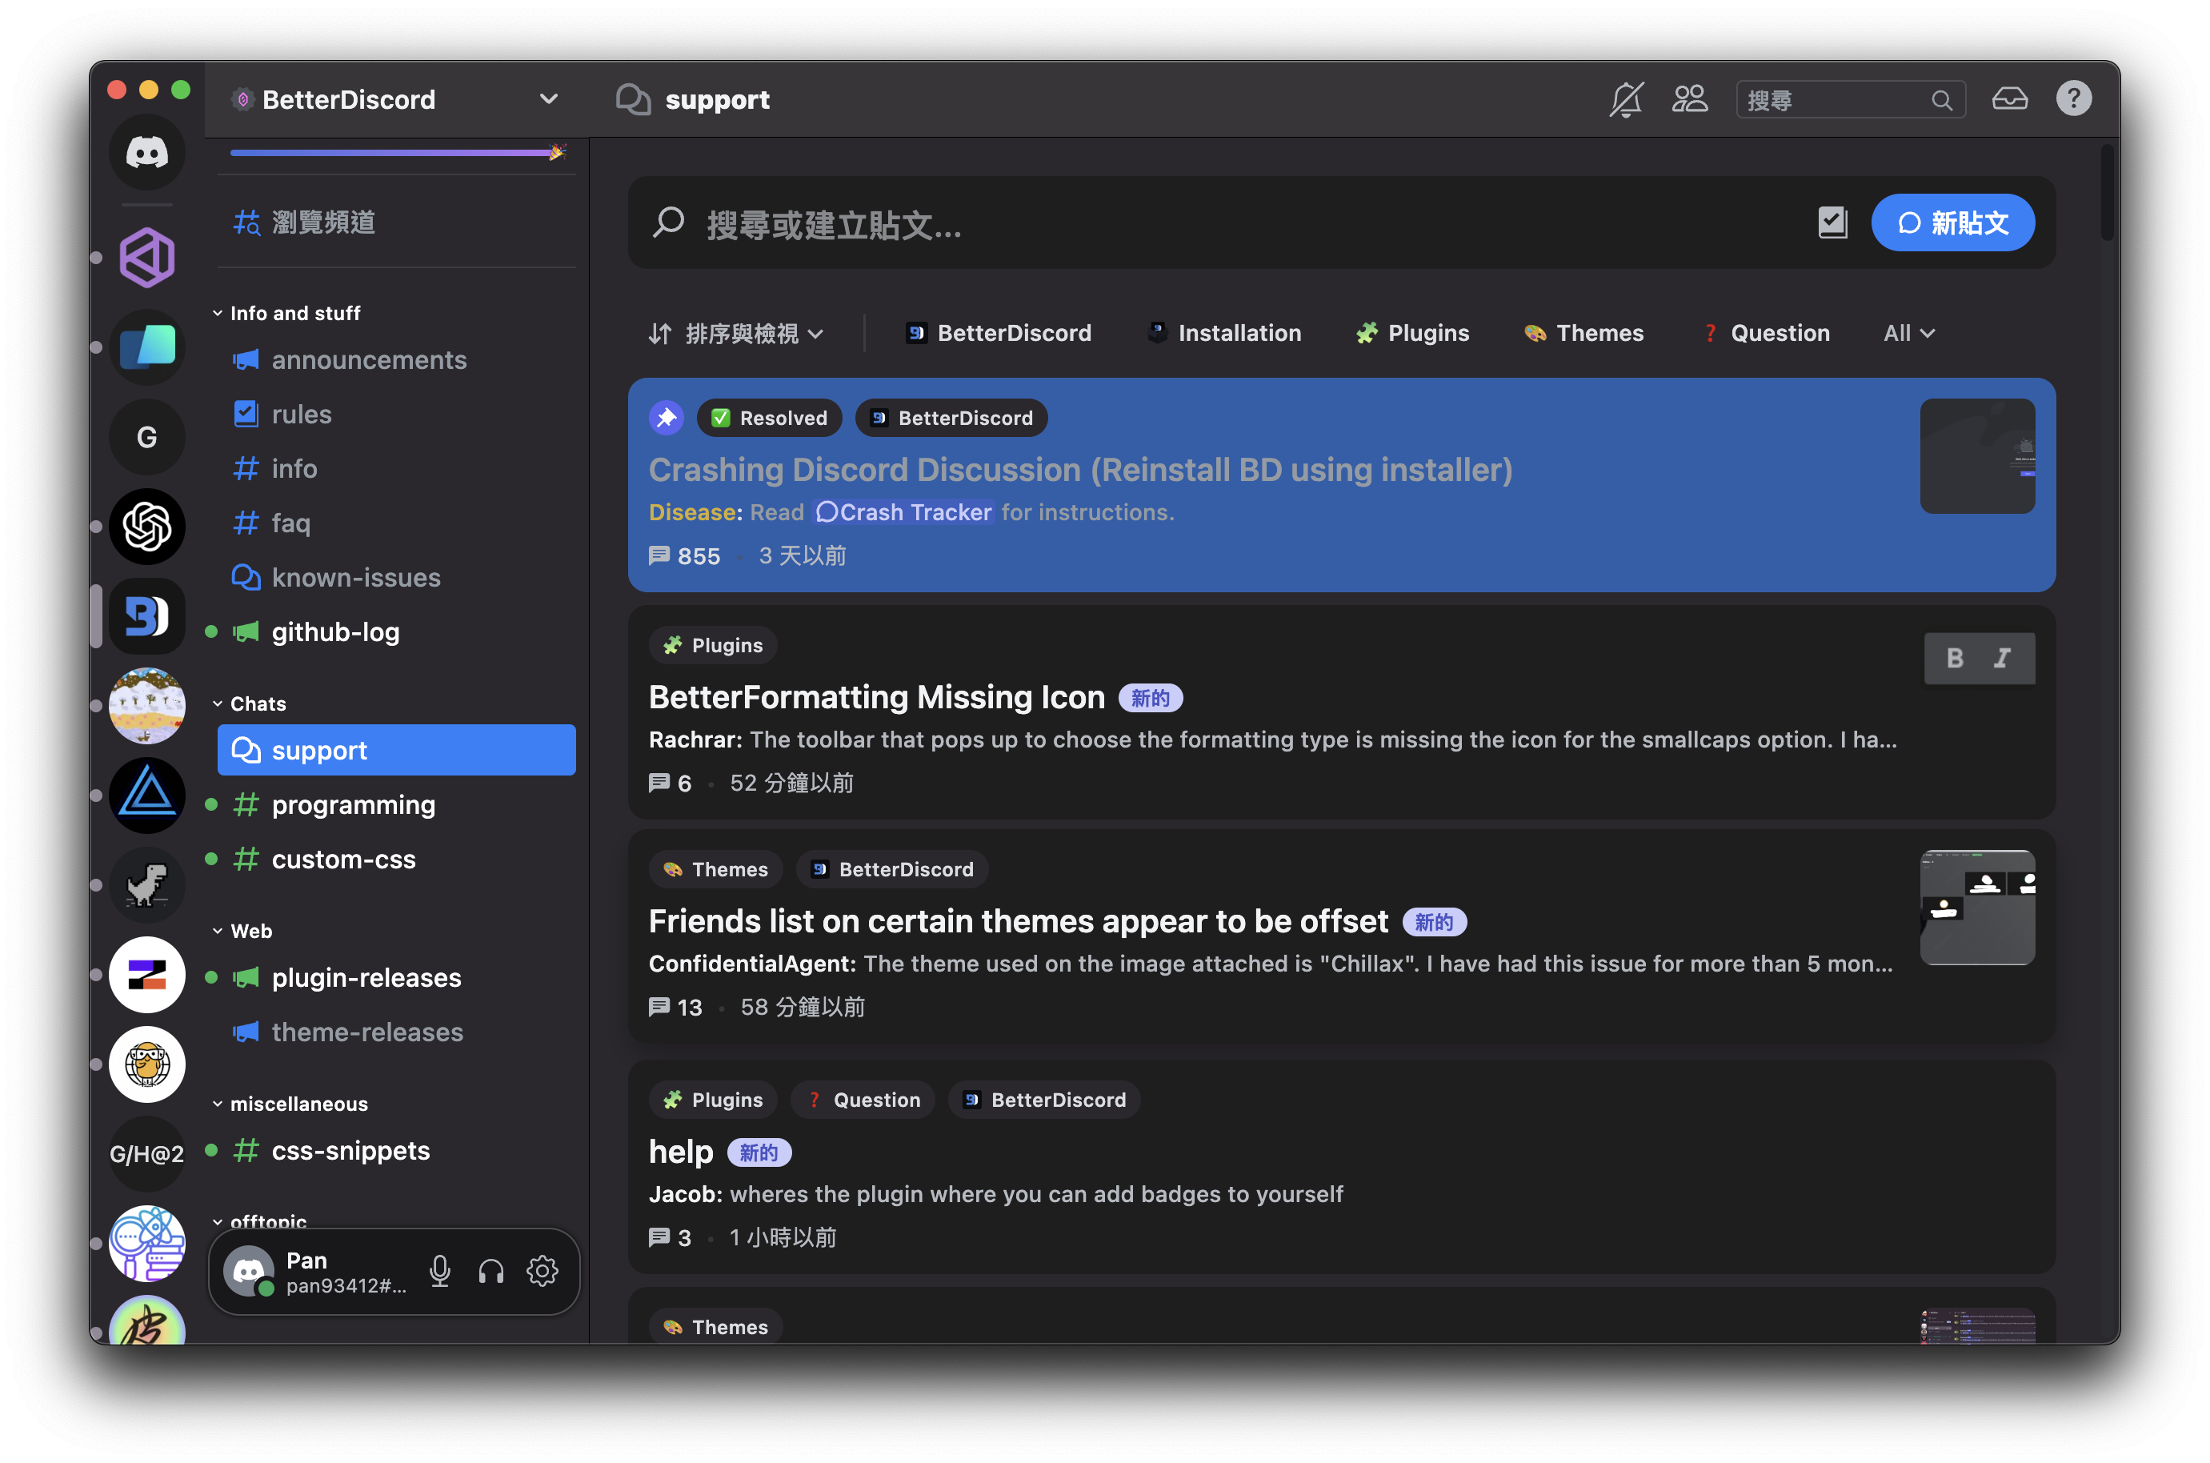The height and width of the screenshot is (1463, 2210).
Task: Click the pinned post pin icon
Action: (x=666, y=418)
